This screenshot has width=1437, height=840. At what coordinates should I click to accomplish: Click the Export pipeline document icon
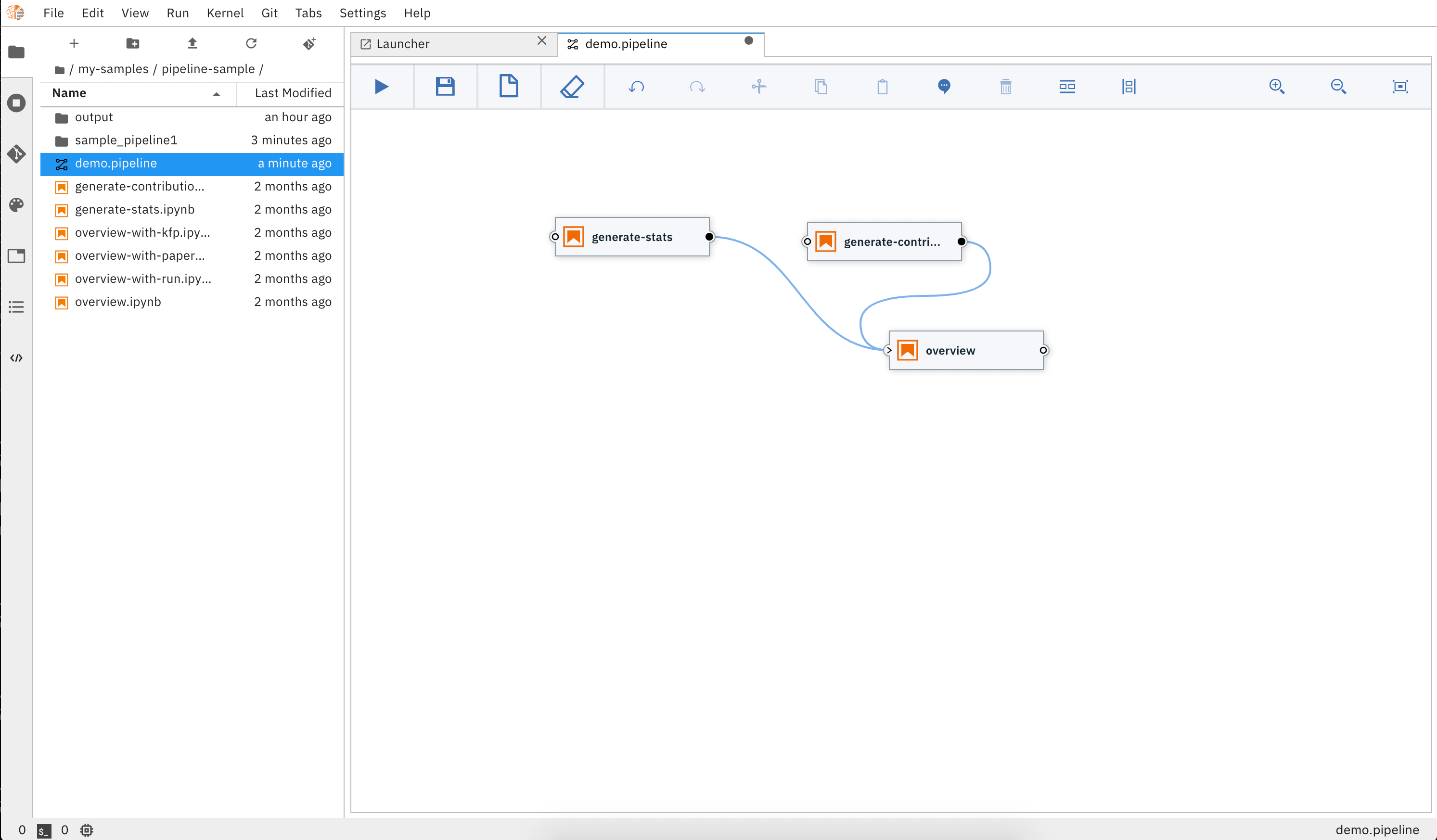(x=508, y=87)
